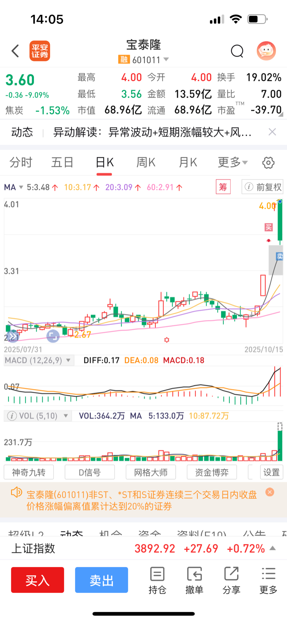
Task: Select the D信号 indicator button
Action: (x=90, y=472)
